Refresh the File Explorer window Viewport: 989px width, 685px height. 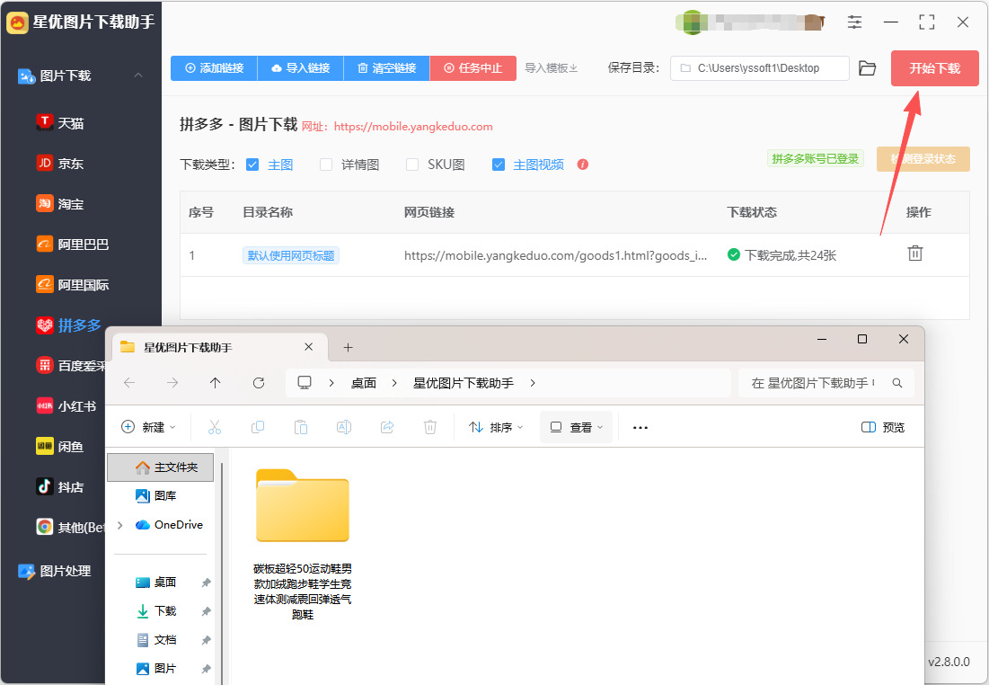[258, 383]
